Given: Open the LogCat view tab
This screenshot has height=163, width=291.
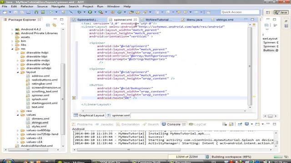Looking at the screenshot, I should [197, 124].
